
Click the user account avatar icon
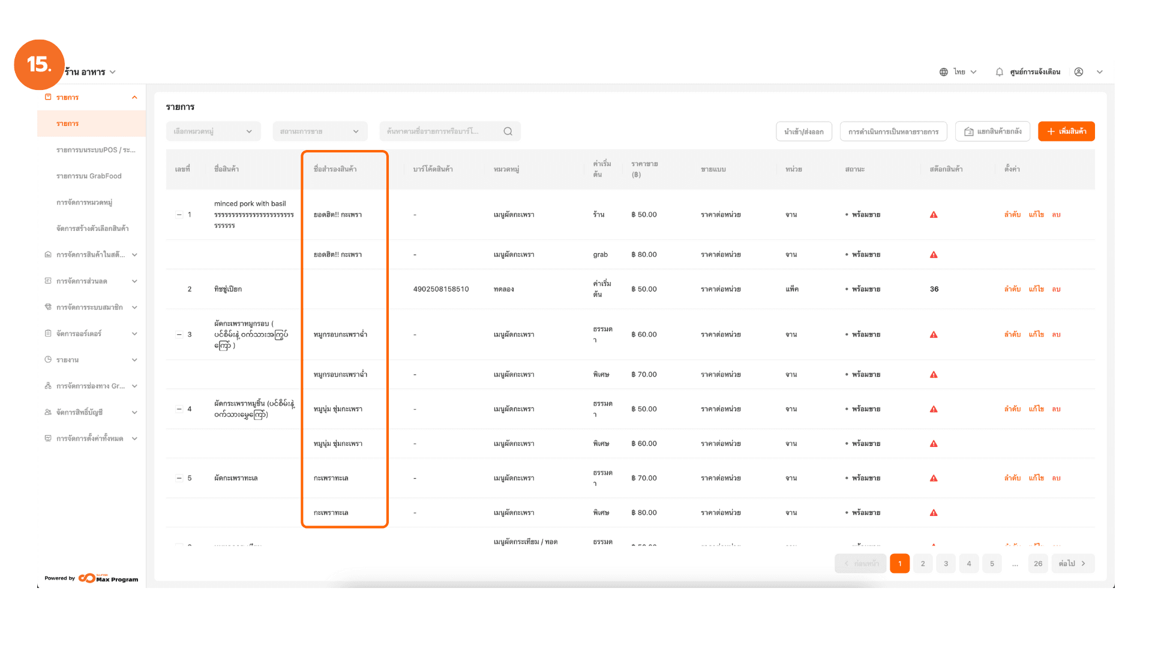point(1078,72)
